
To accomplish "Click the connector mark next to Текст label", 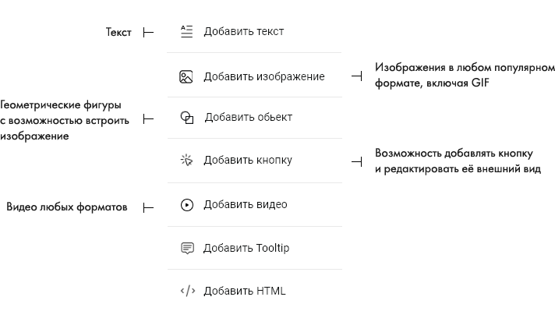I will tap(148, 32).
